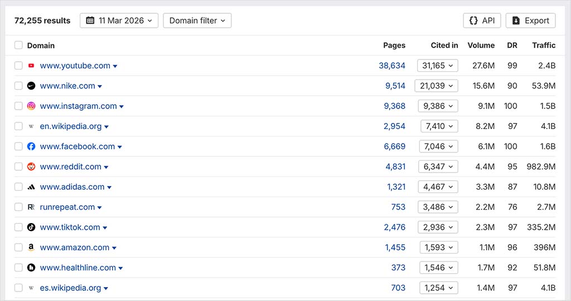Sort by the DR column header
571x301 pixels.
(512, 45)
